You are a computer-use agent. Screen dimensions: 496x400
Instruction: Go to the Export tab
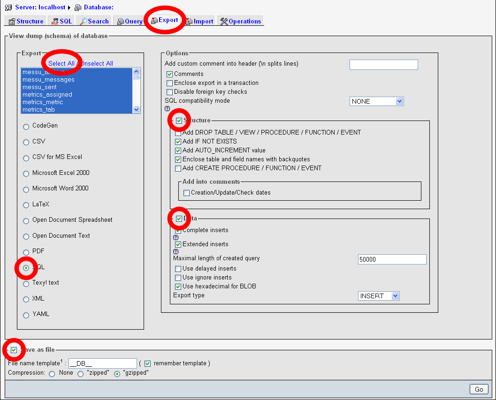point(165,20)
